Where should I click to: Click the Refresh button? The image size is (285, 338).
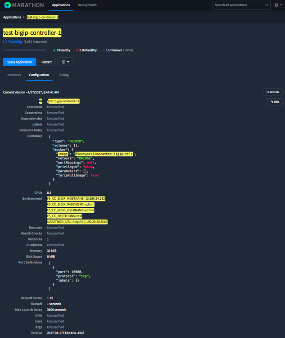tap(273, 92)
